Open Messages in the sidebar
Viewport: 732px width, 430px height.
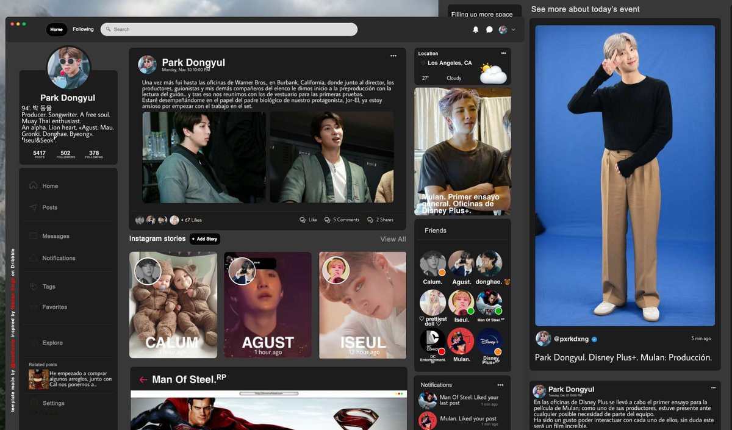[56, 236]
